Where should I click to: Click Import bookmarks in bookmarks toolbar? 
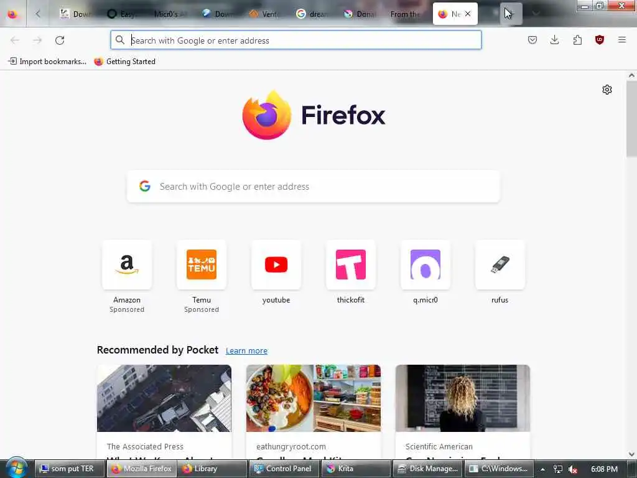tap(47, 62)
